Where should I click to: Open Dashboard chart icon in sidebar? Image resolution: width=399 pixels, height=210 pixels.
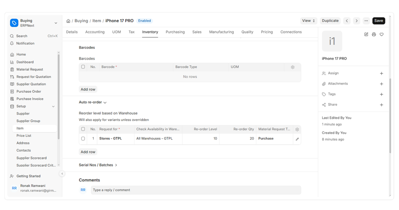pos(12,62)
